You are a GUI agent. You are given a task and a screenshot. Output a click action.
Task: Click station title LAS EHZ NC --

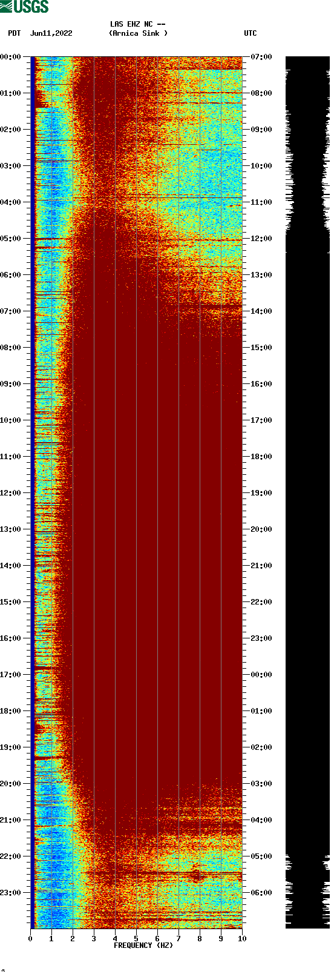(138, 24)
